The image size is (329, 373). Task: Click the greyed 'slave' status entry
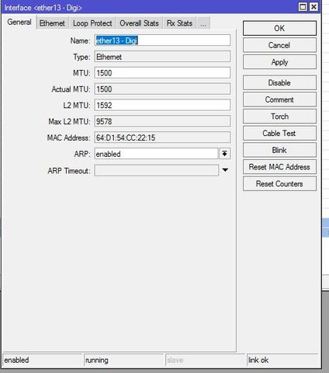pos(205,360)
